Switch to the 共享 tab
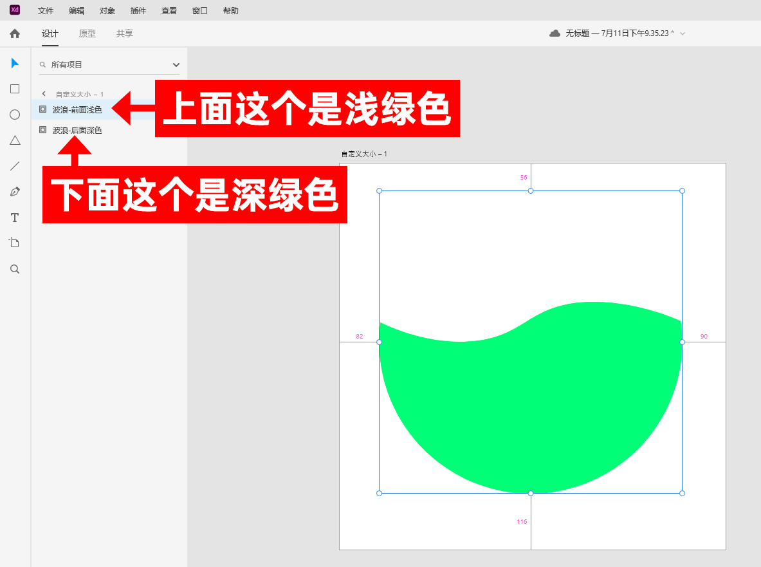761x567 pixels. 125,33
